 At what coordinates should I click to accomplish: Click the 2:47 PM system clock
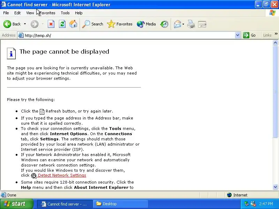point(266,204)
